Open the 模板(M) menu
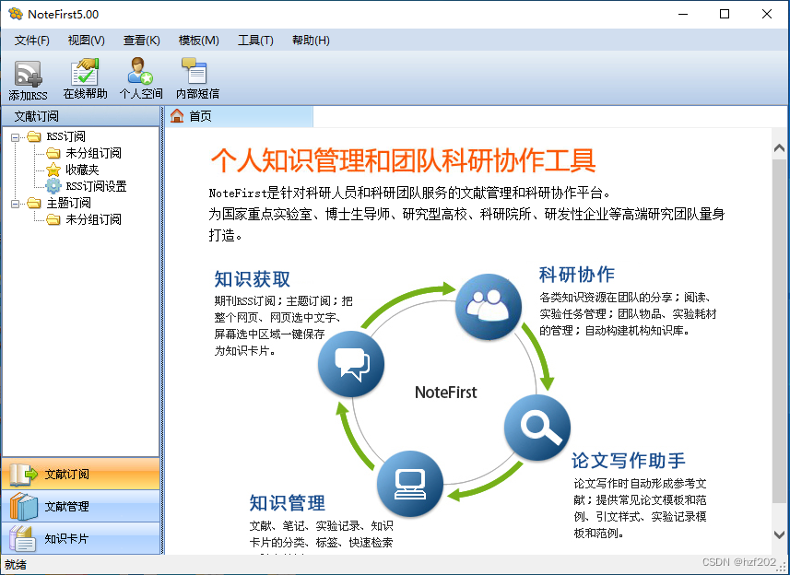The height and width of the screenshot is (575, 790). pyautogui.click(x=198, y=40)
